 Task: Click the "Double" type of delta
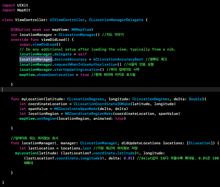pyautogui.click(x=195, y=99)
